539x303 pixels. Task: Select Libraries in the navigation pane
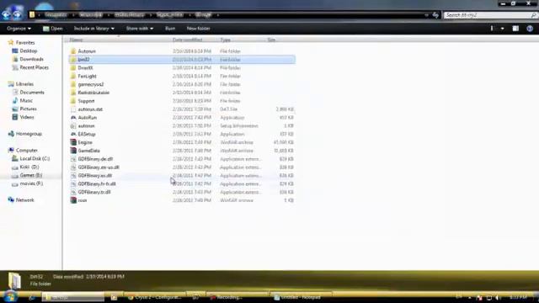click(x=24, y=84)
